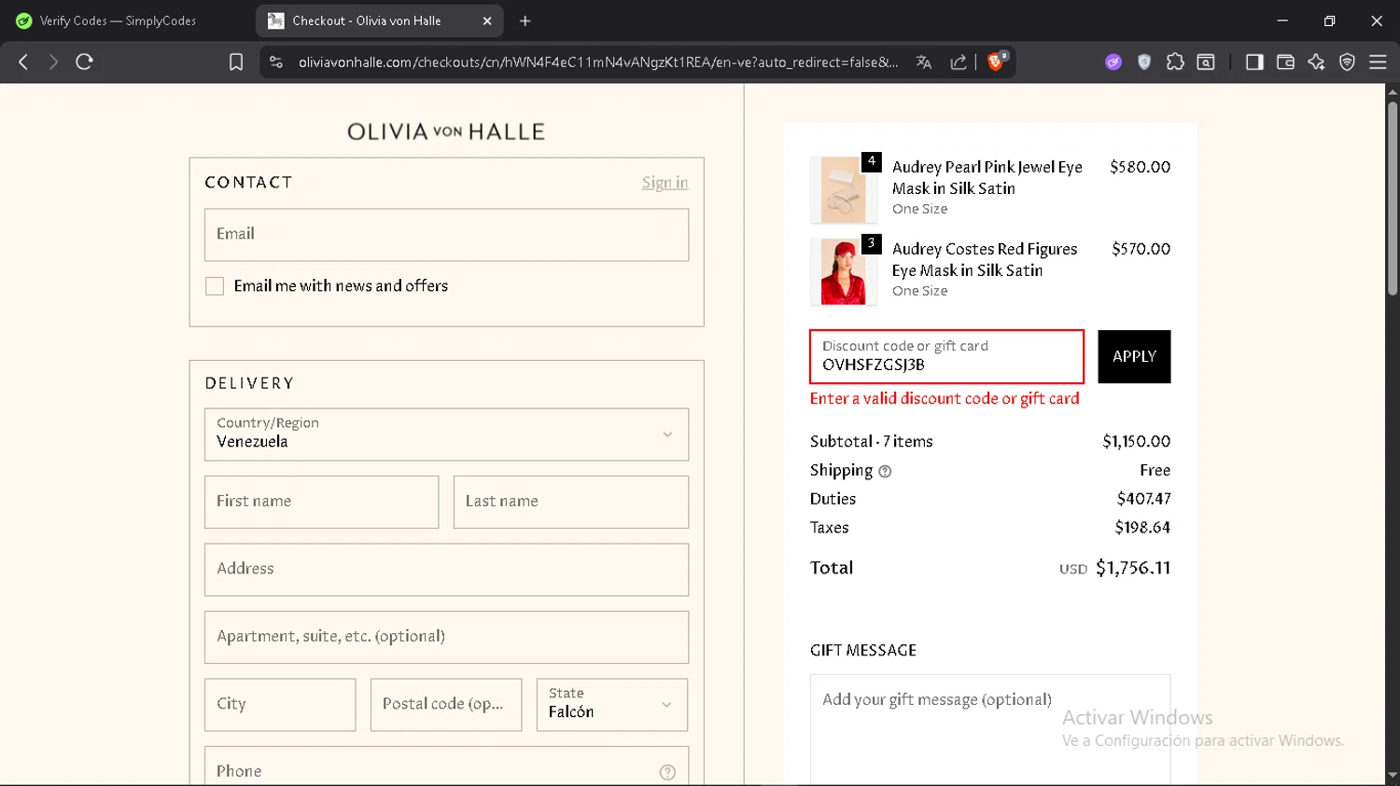Open the Country/Region dropdown
This screenshot has height=786, width=1400.
click(x=446, y=434)
